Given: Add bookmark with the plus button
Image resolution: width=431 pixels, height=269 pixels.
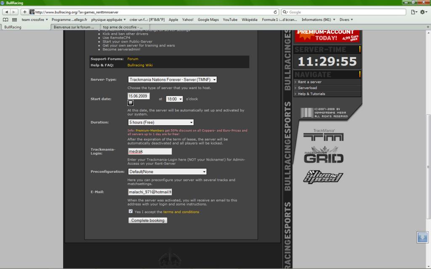Looking at the screenshot, I should tap(25, 12).
